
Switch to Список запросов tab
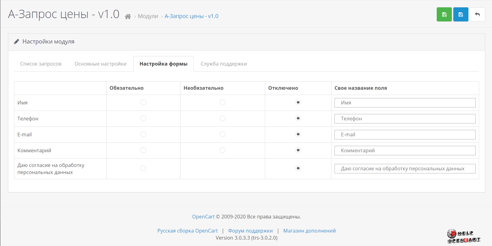(x=41, y=64)
